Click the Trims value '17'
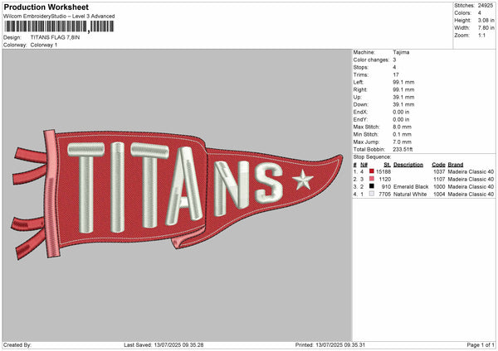Screen dimensions: 498x351 (x=396, y=75)
